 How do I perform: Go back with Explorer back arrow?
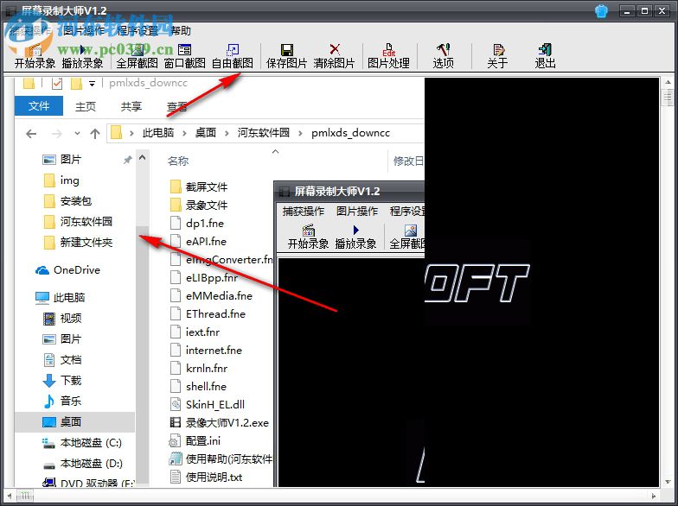[x=31, y=134]
